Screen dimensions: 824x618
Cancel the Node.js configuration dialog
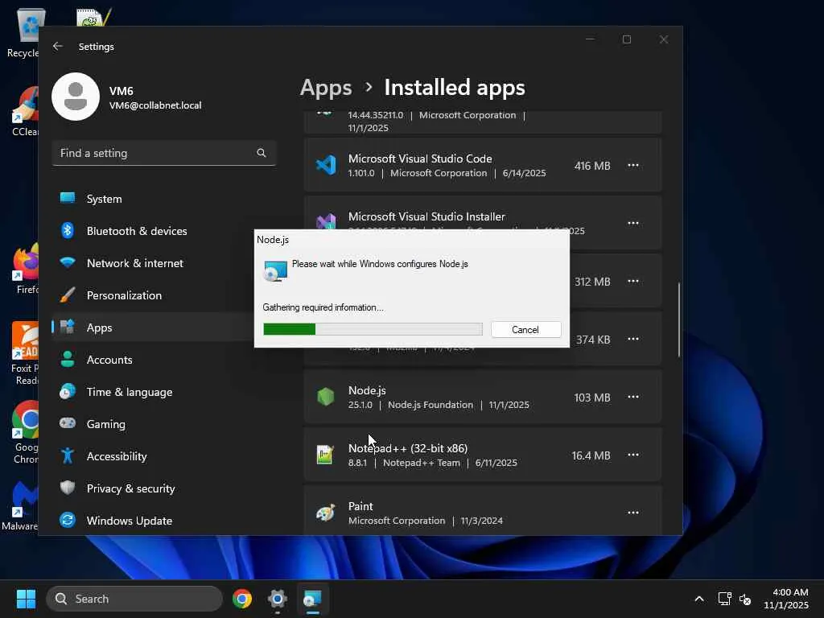(x=525, y=329)
